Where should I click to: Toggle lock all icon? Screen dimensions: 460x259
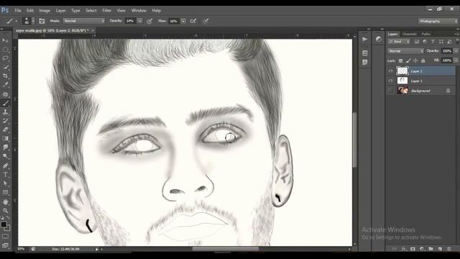pos(423,60)
